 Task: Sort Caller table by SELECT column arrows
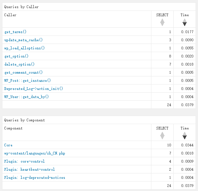pos(162,22)
